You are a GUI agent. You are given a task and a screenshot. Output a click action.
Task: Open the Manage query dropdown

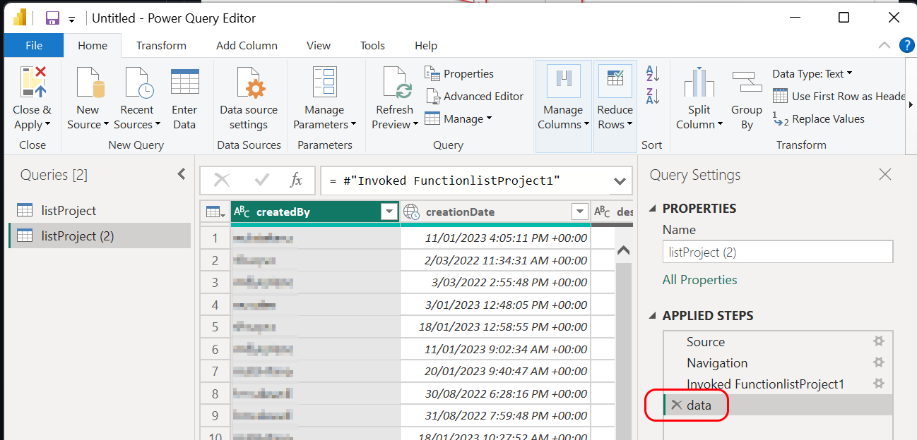point(458,118)
